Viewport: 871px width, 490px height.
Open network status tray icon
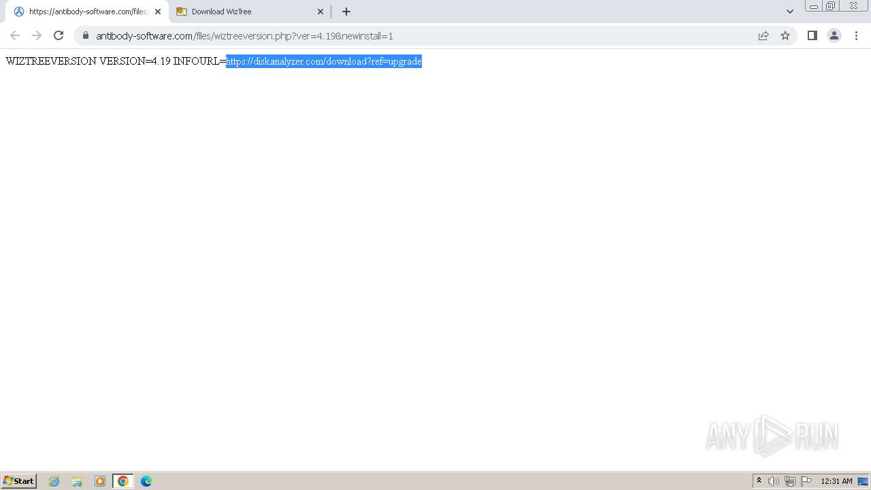click(790, 481)
